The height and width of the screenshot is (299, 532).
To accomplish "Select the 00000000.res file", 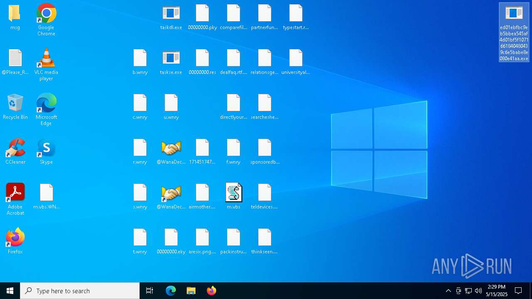I will click(202, 62).
